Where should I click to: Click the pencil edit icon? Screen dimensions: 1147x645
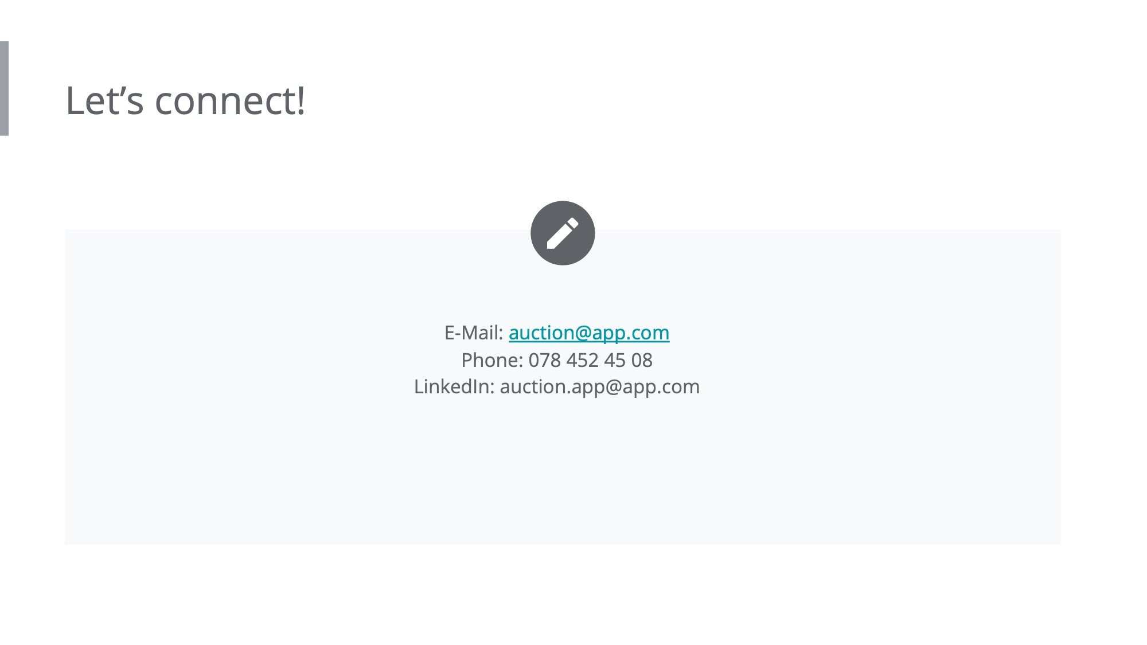pos(562,233)
